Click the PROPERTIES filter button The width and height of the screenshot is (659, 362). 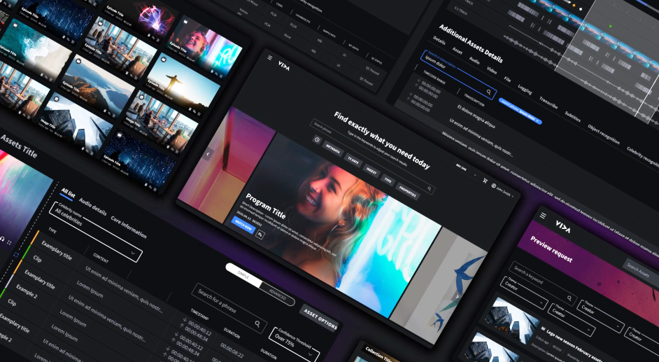[x=407, y=192]
